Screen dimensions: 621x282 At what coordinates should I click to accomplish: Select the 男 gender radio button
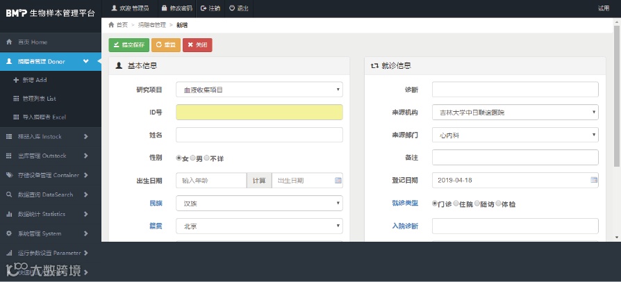coord(192,158)
